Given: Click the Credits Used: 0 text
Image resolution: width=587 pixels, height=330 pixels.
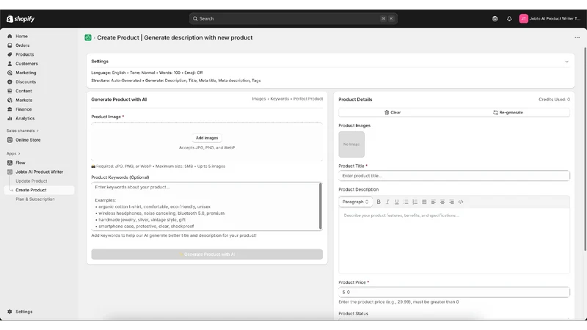Looking at the screenshot, I should 554,100.
